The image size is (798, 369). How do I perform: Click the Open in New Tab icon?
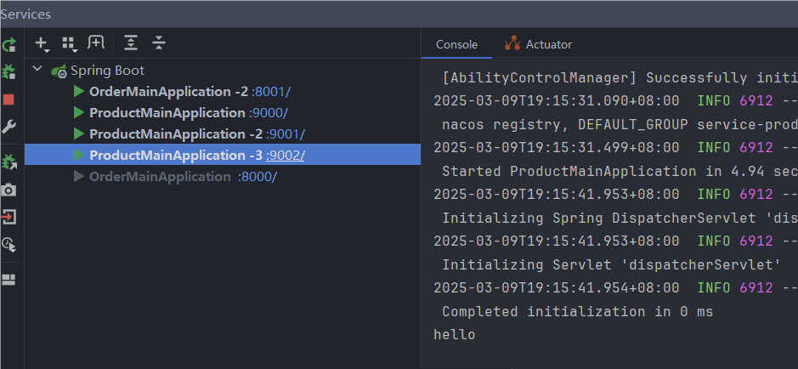click(x=96, y=43)
